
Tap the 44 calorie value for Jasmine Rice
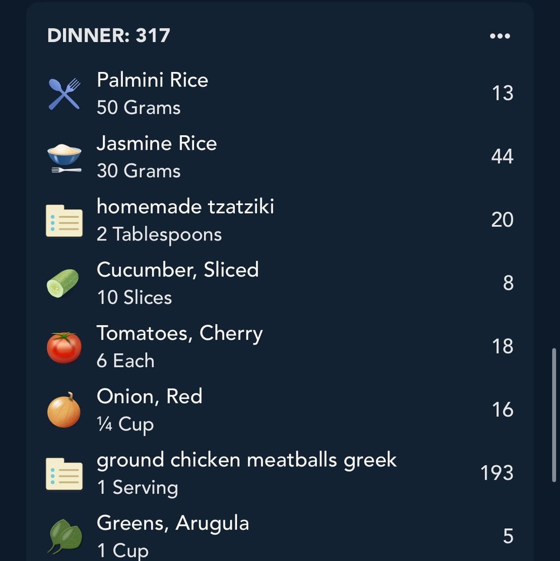click(x=502, y=157)
